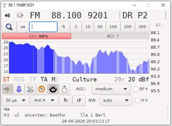Mute audio with the speaker icon
The height and width of the screenshot is (126, 172).
7,15
